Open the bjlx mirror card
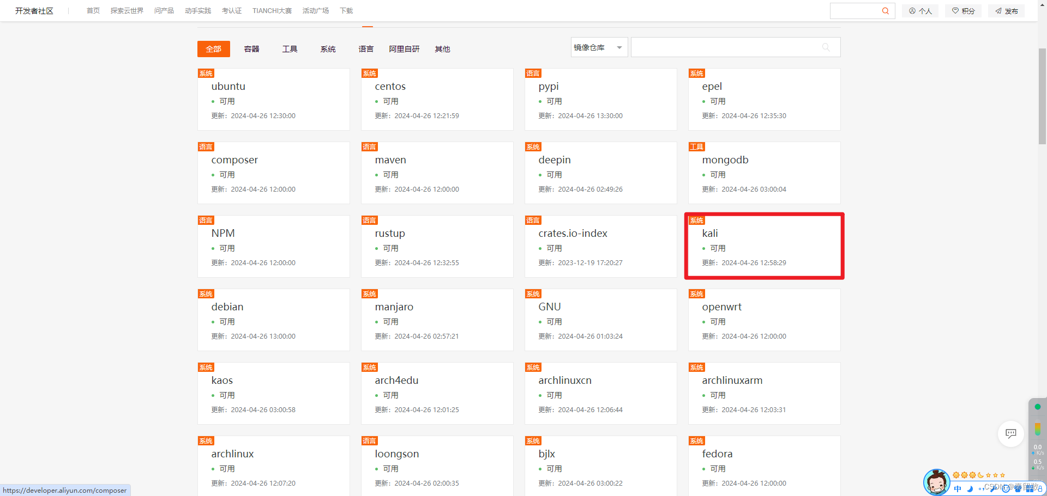Image resolution: width=1047 pixels, height=496 pixels. click(x=600, y=466)
